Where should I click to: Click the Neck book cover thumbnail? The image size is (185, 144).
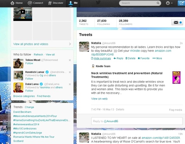pos(176,77)
